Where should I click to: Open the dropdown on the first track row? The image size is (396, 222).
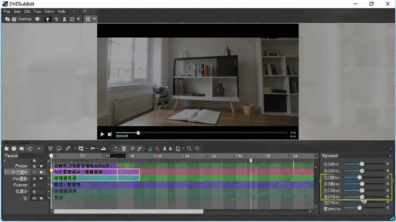[x=41, y=166]
